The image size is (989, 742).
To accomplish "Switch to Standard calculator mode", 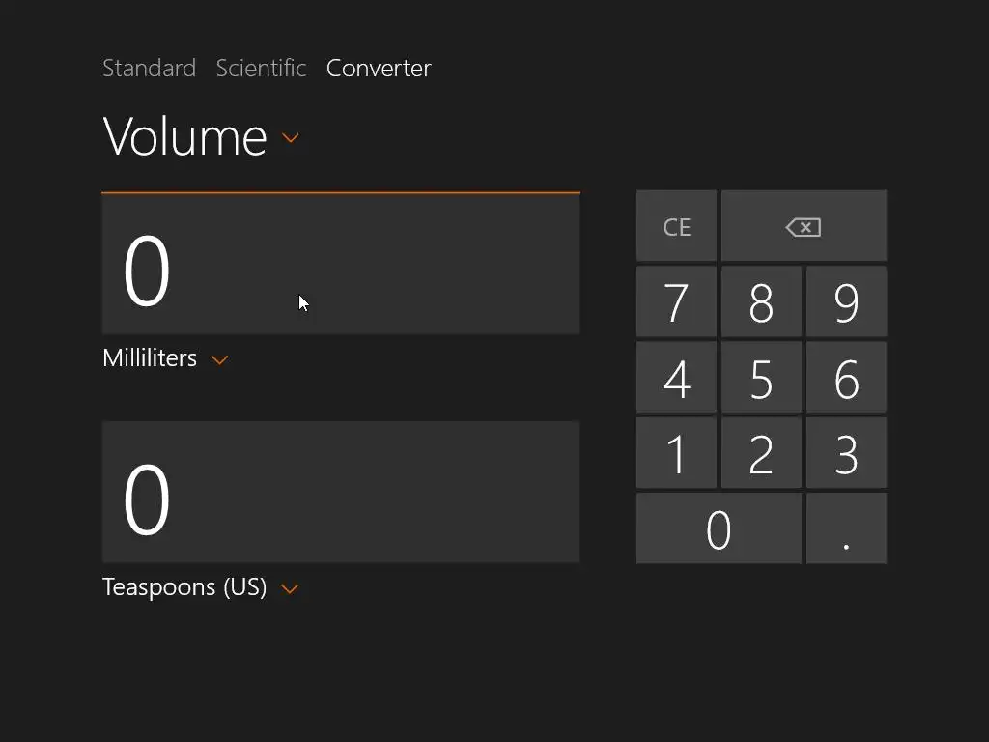I will 149,68.
